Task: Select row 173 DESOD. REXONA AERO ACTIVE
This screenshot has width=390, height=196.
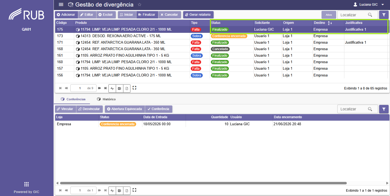Action: tap(222, 36)
